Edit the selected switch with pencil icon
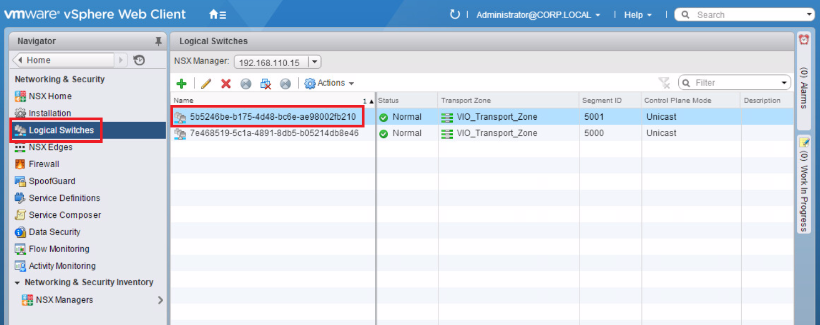The height and width of the screenshot is (325, 820). tap(206, 83)
